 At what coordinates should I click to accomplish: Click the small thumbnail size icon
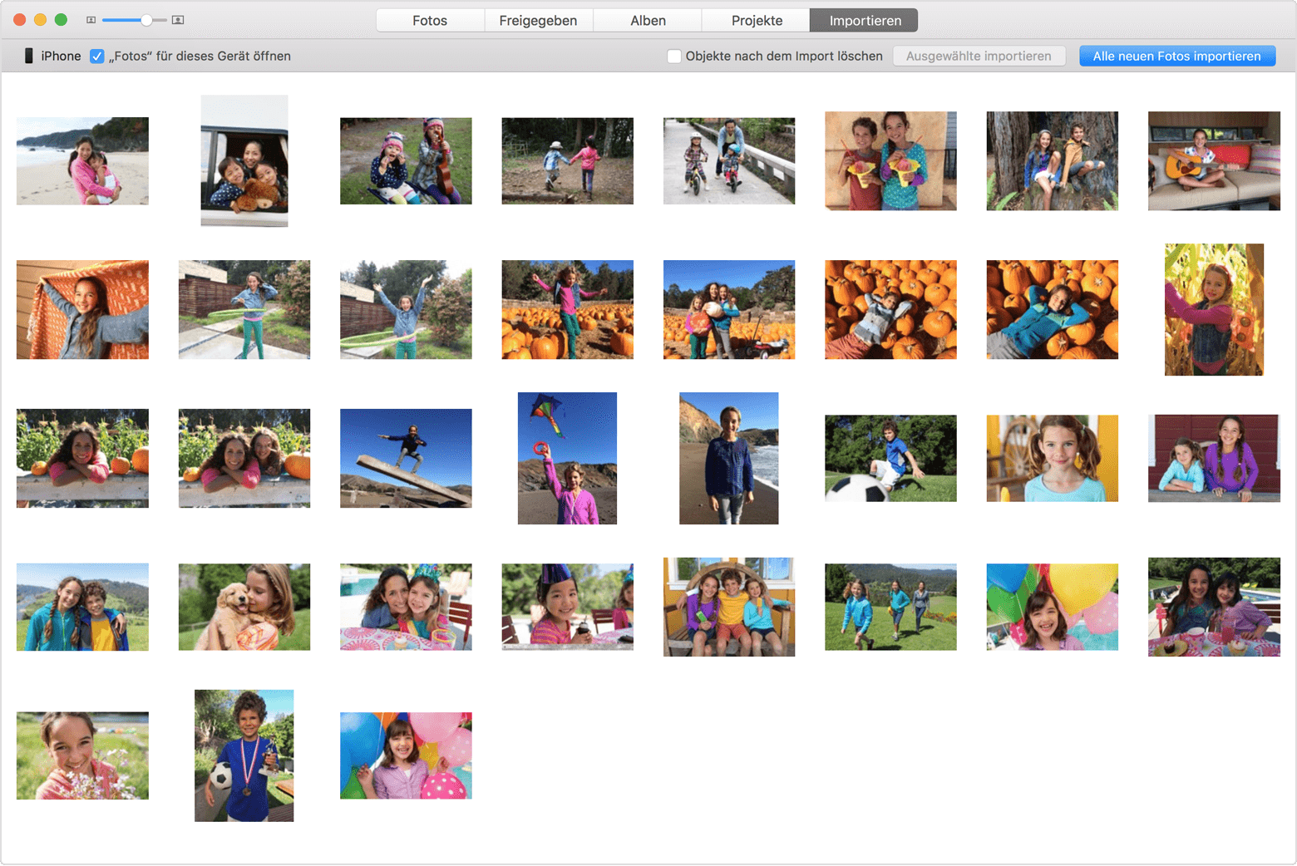[91, 20]
